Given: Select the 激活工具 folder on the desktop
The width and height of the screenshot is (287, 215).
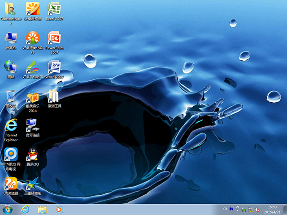Looking at the screenshot, I should pos(54,97).
